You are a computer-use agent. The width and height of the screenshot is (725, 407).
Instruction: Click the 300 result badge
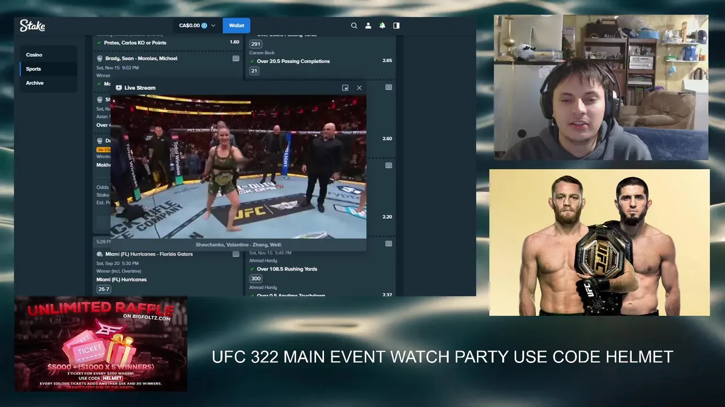point(255,279)
